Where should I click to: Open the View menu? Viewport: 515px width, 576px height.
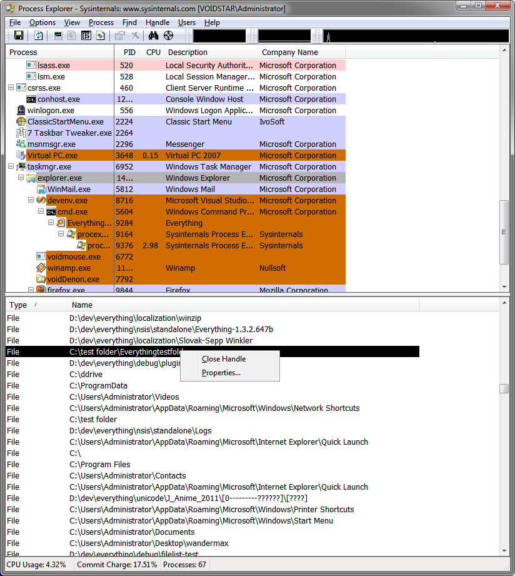tap(72, 23)
